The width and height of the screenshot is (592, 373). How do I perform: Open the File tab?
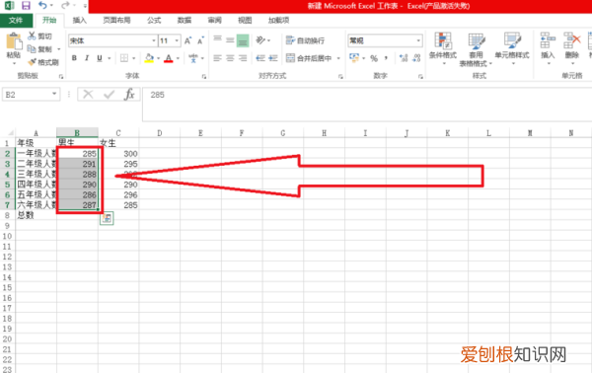tap(16, 20)
